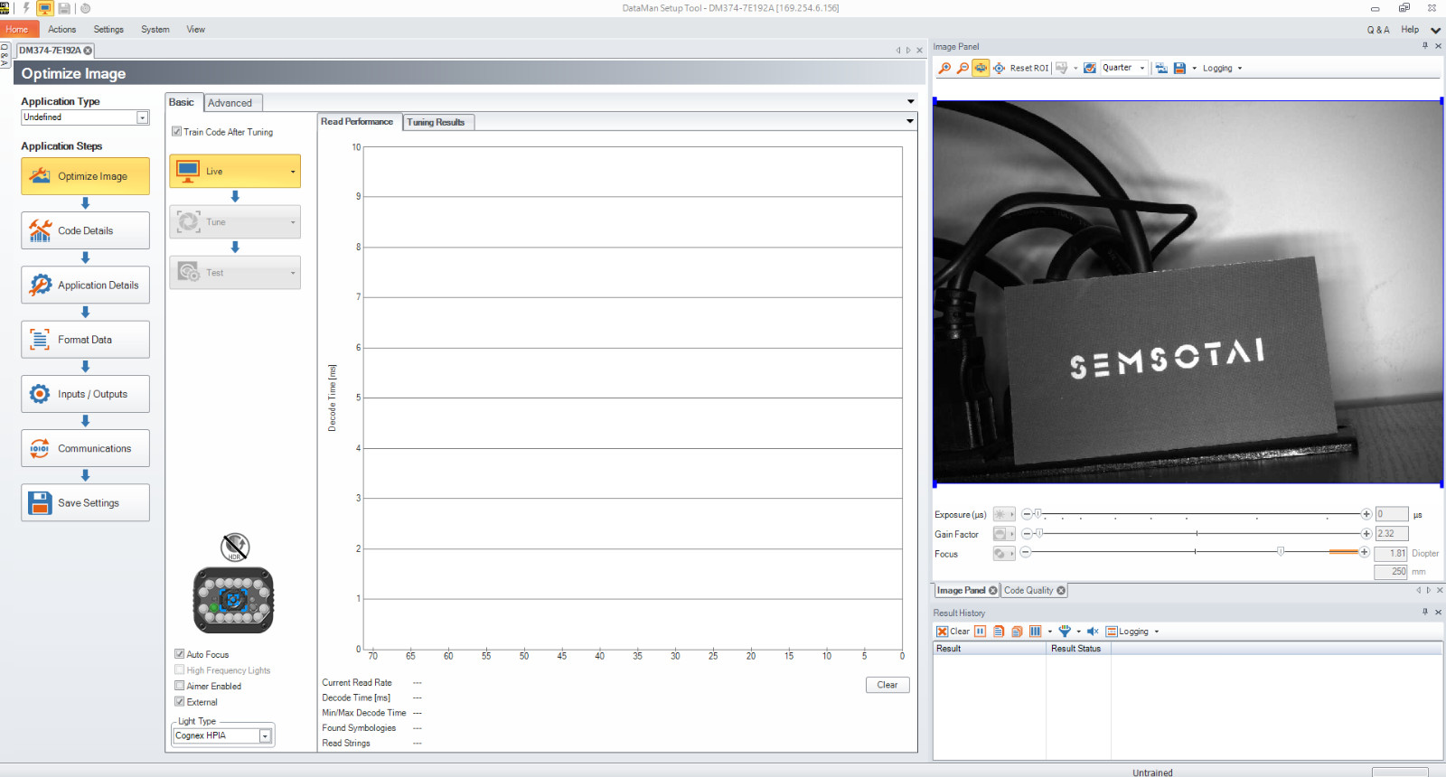Open the Live button dropdown arrow
Screen dimensions: 1446x777
tap(293, 172)
